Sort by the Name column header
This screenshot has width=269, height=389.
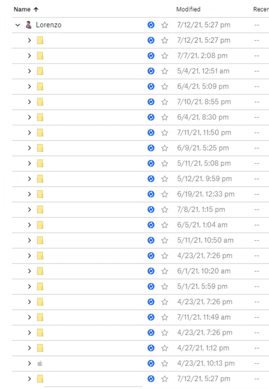22,9
